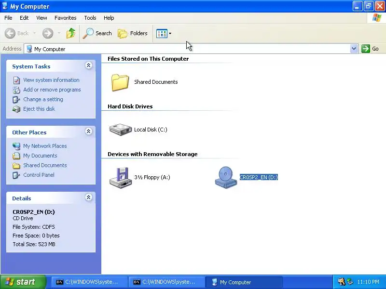Open Shared Documents link in Other Places
Screen dimensions: 386x289
pyautogui.click(x=45, y=165)
